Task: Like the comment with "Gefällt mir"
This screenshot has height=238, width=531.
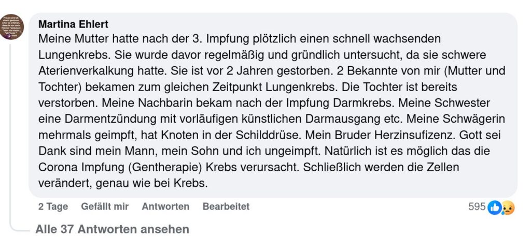Action: [x=105, y=206]
